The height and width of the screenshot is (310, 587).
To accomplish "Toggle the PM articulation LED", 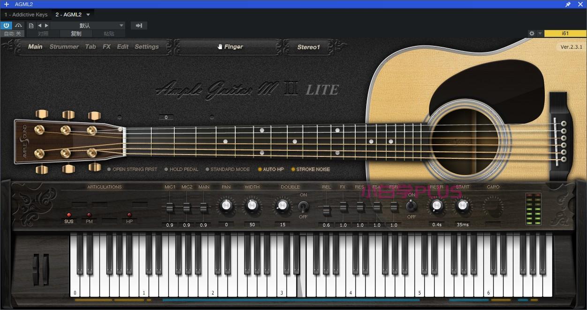I will coord(89,215).
